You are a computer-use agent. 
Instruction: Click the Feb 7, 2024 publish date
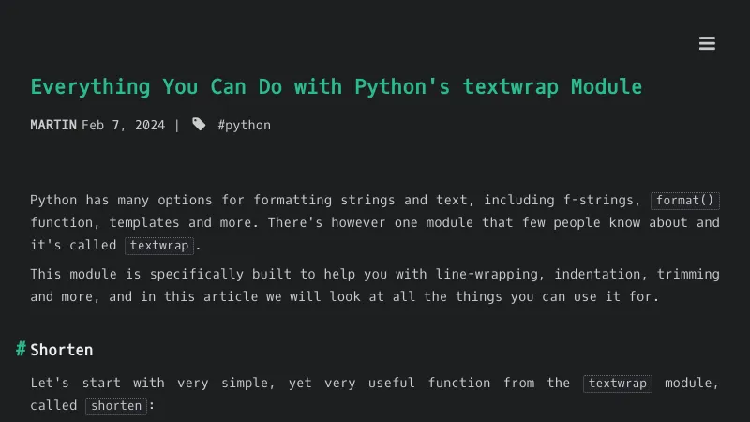123,125
